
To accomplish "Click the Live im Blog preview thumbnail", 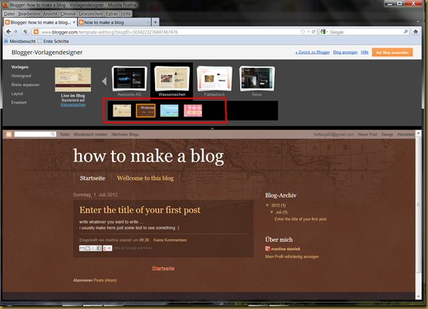I will (x=73, y=79).
